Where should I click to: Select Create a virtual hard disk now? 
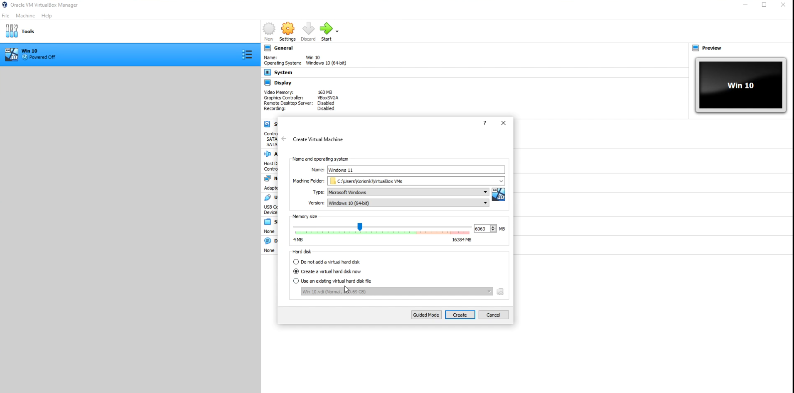click(296, 271)
